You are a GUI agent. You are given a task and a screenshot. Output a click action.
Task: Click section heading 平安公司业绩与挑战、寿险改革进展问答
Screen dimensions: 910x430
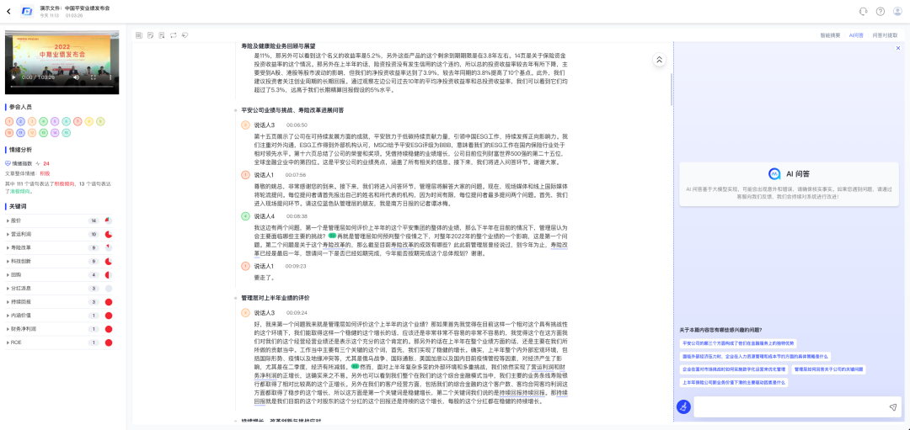(x=292, y=109)
